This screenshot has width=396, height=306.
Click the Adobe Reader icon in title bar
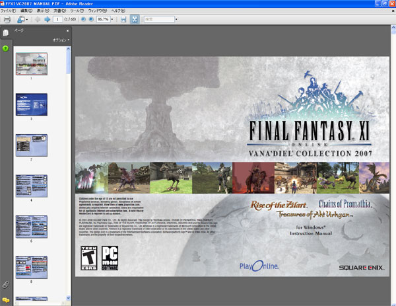(x=2, y=3)
